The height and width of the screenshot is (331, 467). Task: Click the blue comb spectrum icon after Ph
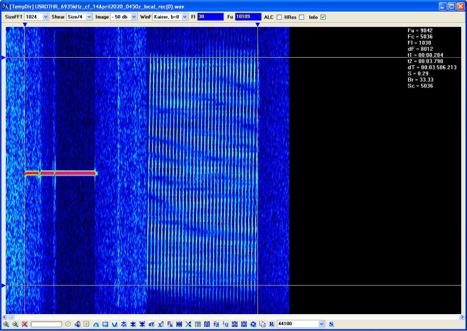[179, 324]
